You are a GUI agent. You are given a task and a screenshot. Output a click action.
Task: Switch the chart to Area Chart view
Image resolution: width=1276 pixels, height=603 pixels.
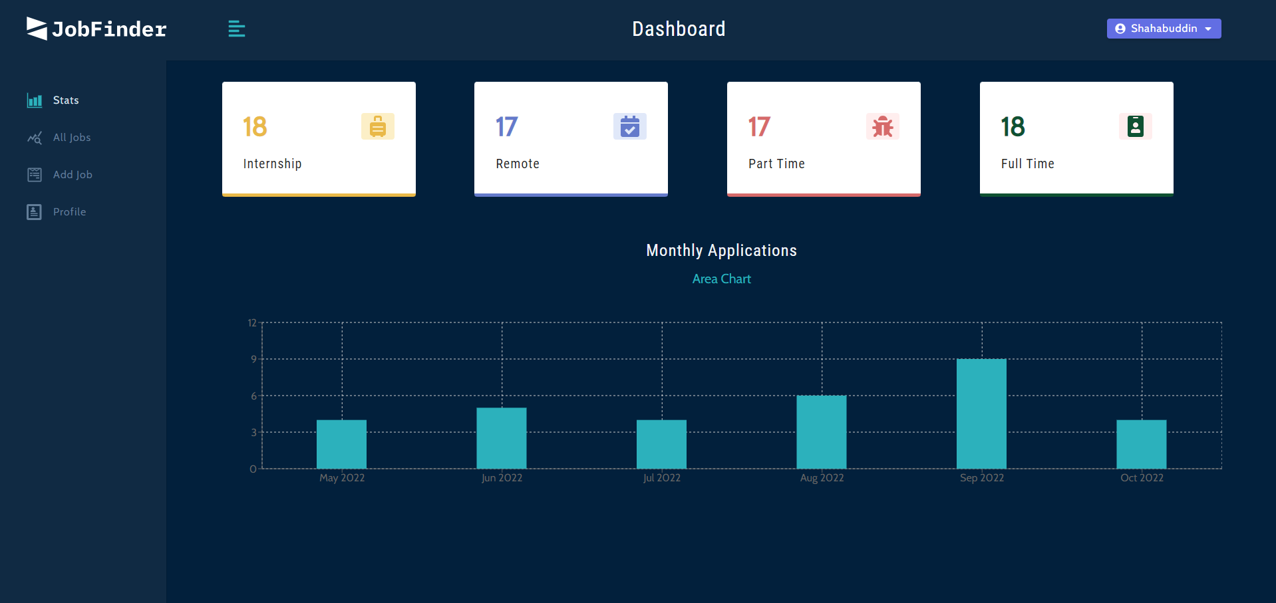(x=721, y=279)
